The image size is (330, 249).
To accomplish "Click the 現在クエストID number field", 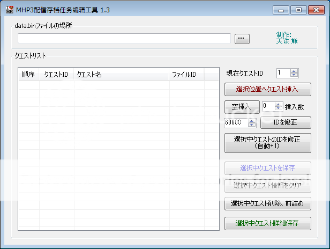I will (x=283, y=73).
